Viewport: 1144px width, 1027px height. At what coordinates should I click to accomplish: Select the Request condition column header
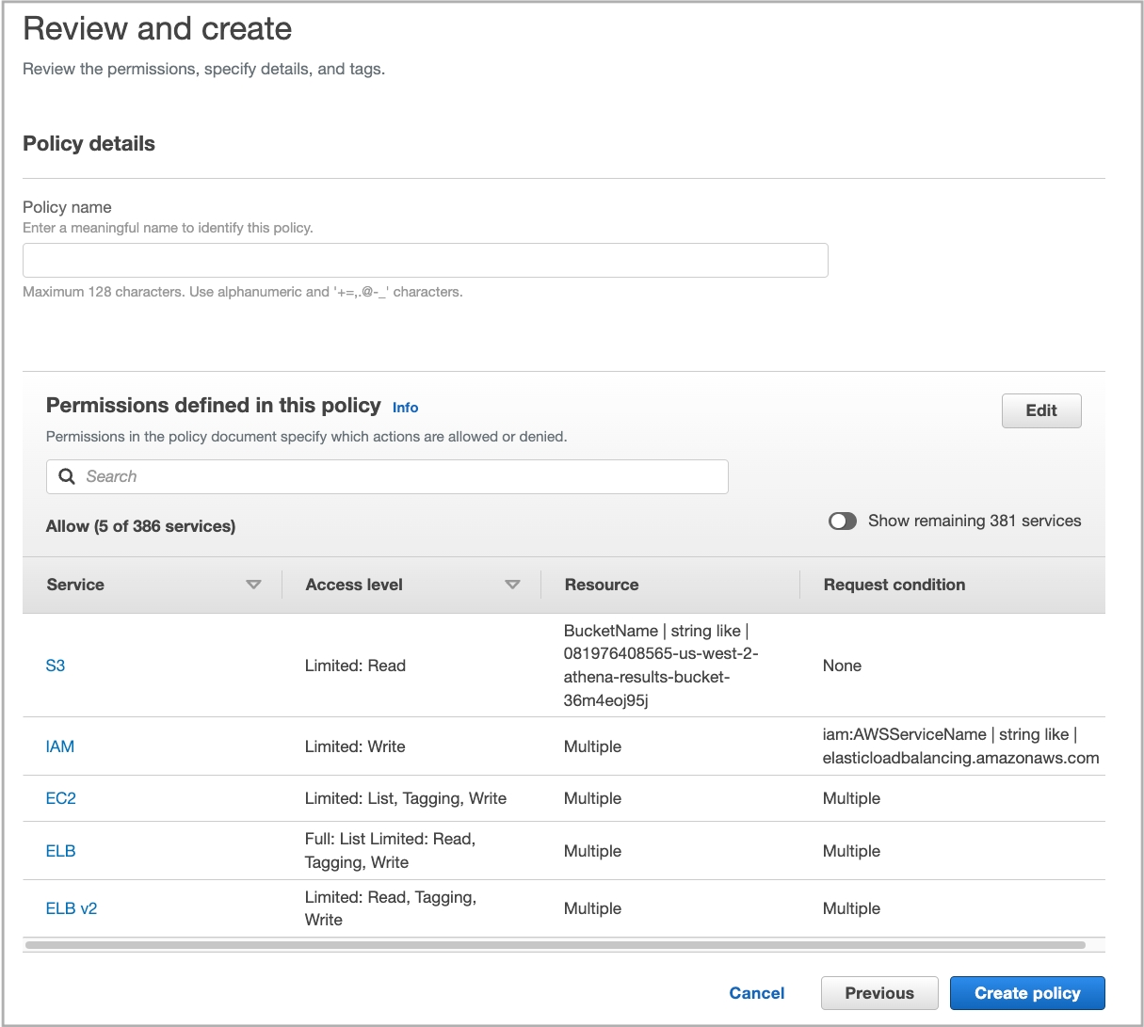point(894,585)
